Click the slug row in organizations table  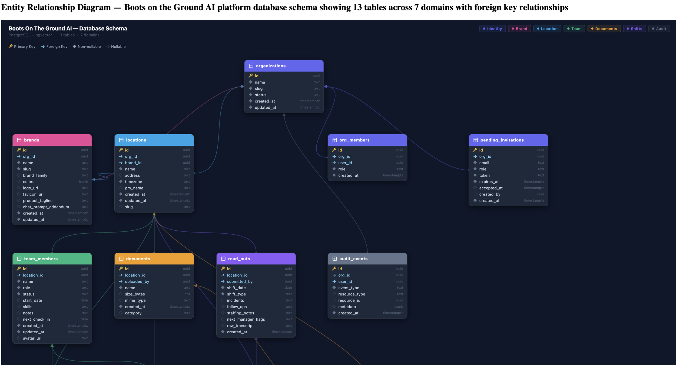click(x=284, y=88)
